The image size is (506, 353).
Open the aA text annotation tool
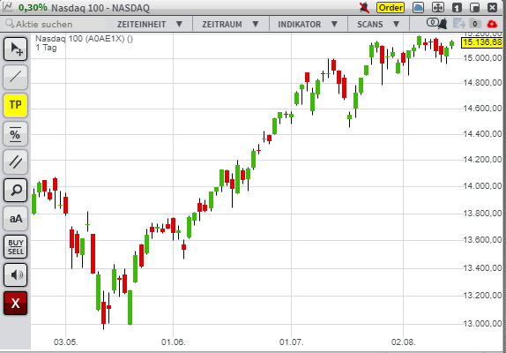[x=16, y=218]
